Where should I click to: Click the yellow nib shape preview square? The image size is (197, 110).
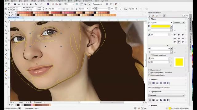(179, 62)
